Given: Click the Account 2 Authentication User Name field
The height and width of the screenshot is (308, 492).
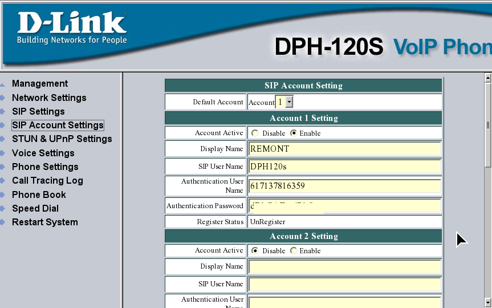Looking at the screenshot, I should pyautogui.click(x=345, y=302).
